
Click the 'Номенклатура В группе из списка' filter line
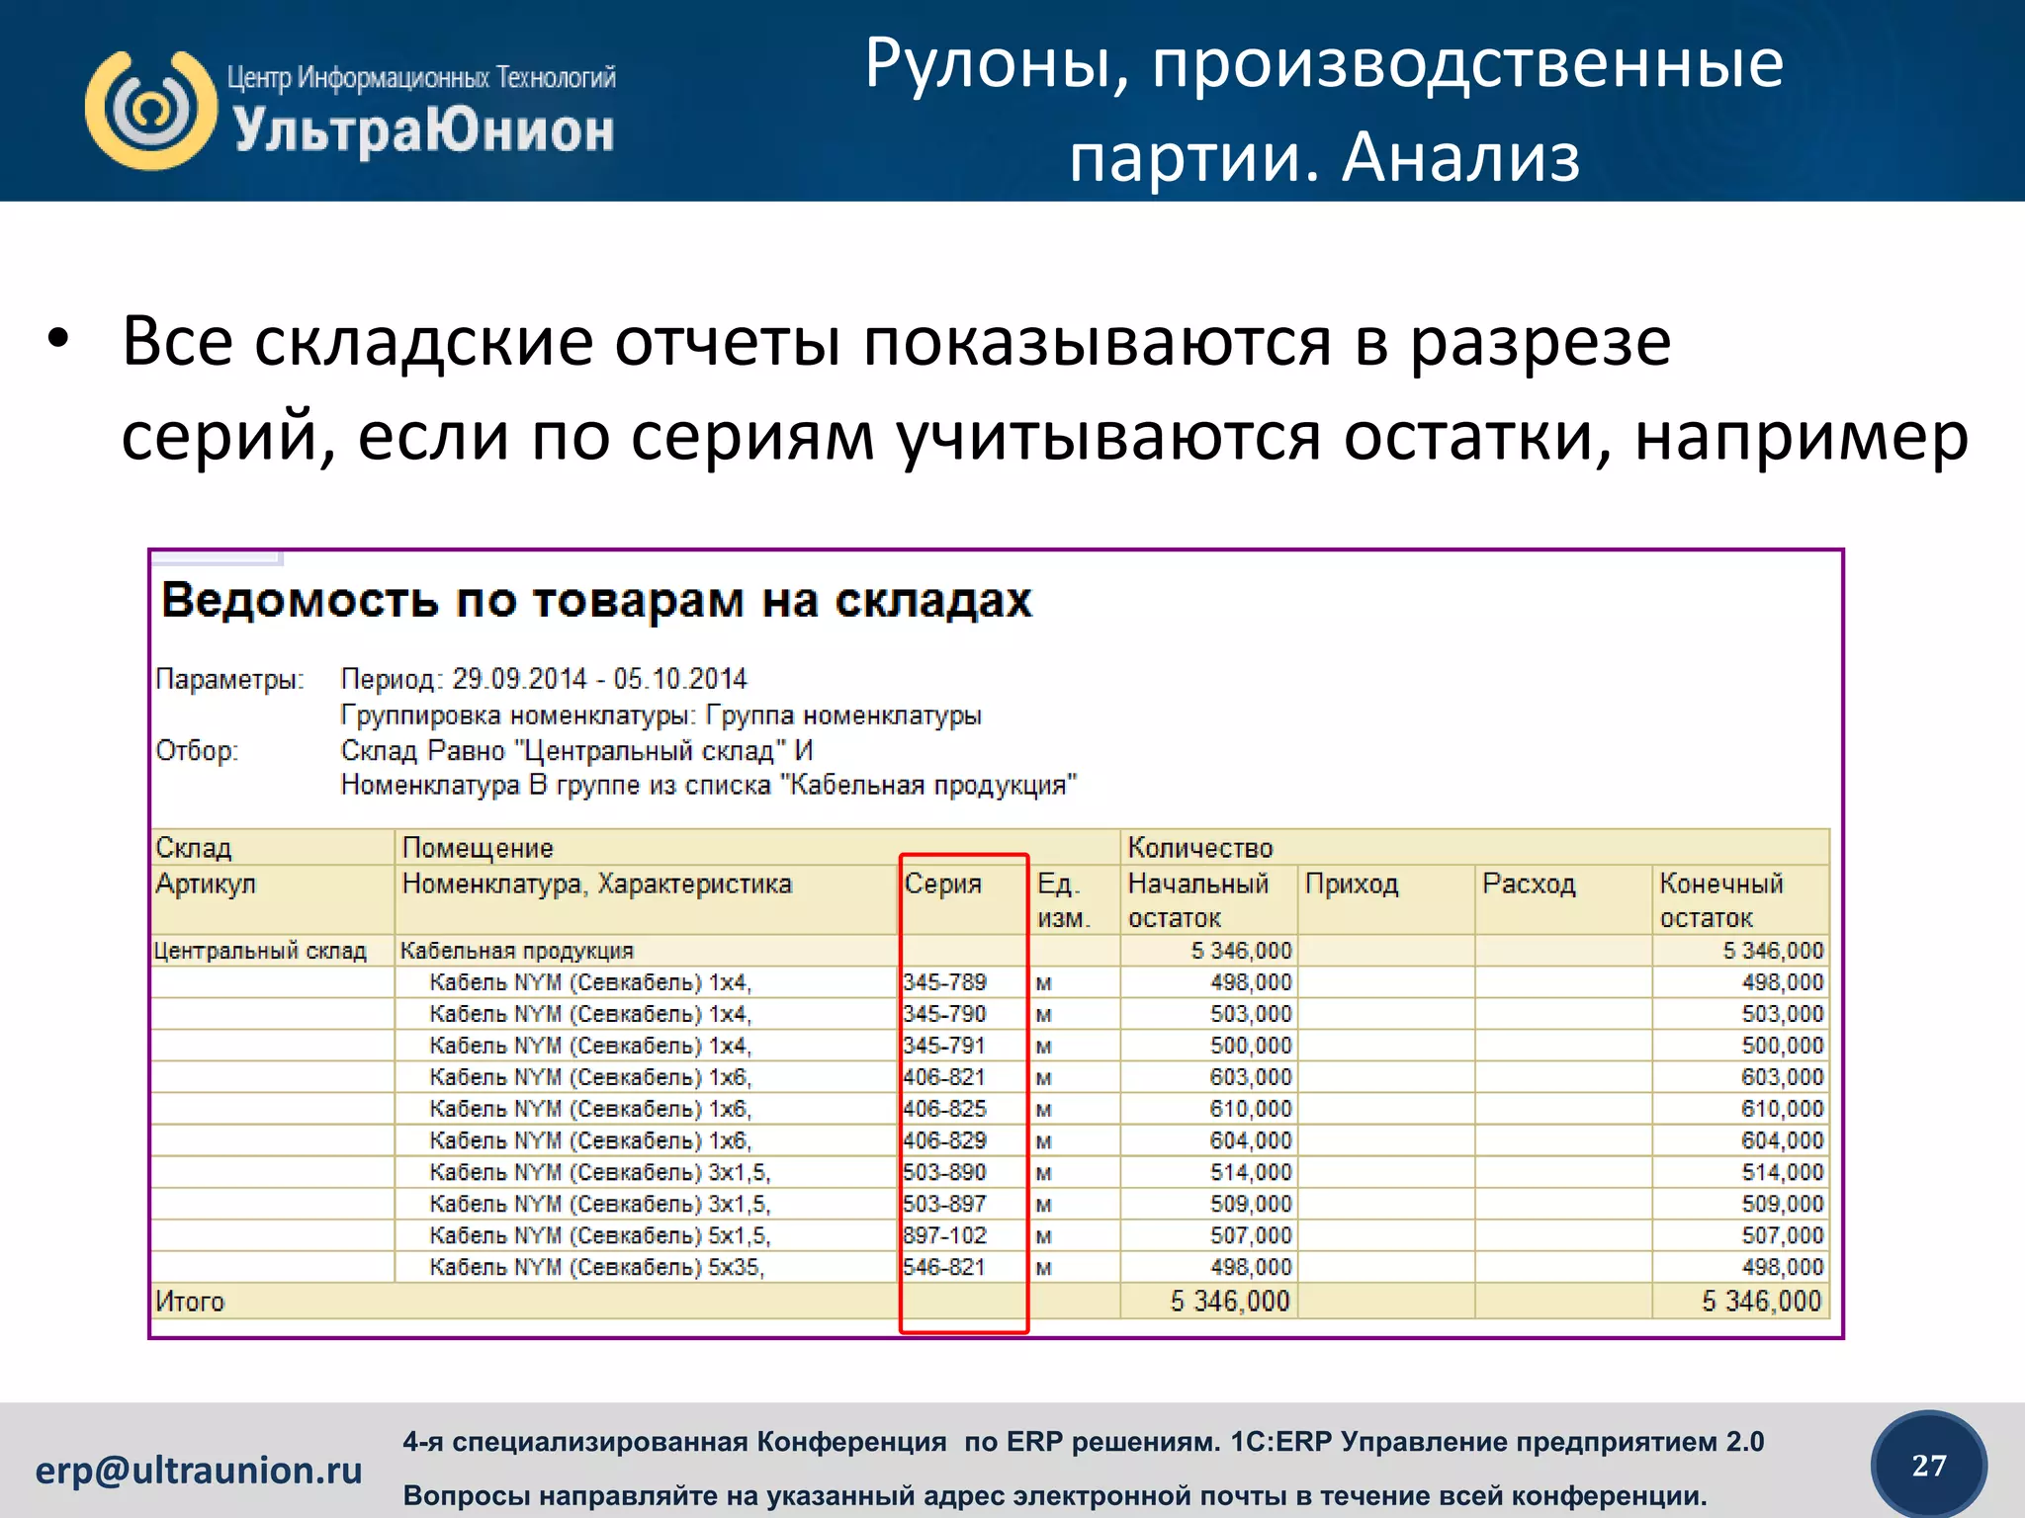(x=708, y=785)
